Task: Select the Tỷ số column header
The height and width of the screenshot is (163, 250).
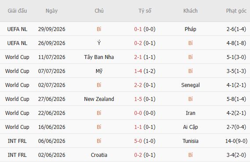Action: (x=145, y=11)
